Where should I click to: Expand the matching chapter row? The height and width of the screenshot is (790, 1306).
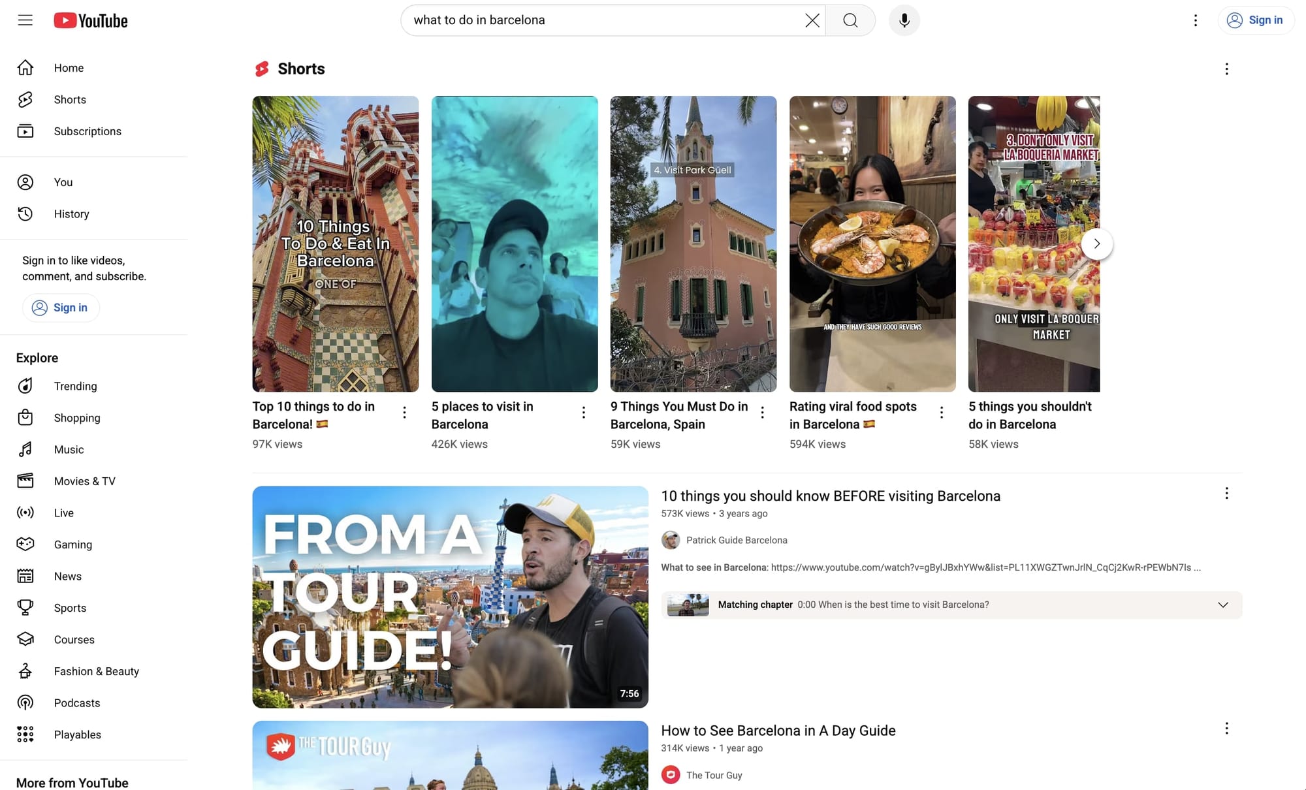point(1223,605)
